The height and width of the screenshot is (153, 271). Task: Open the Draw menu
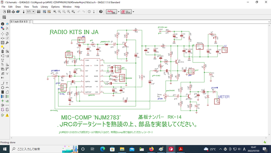point(18,6)
